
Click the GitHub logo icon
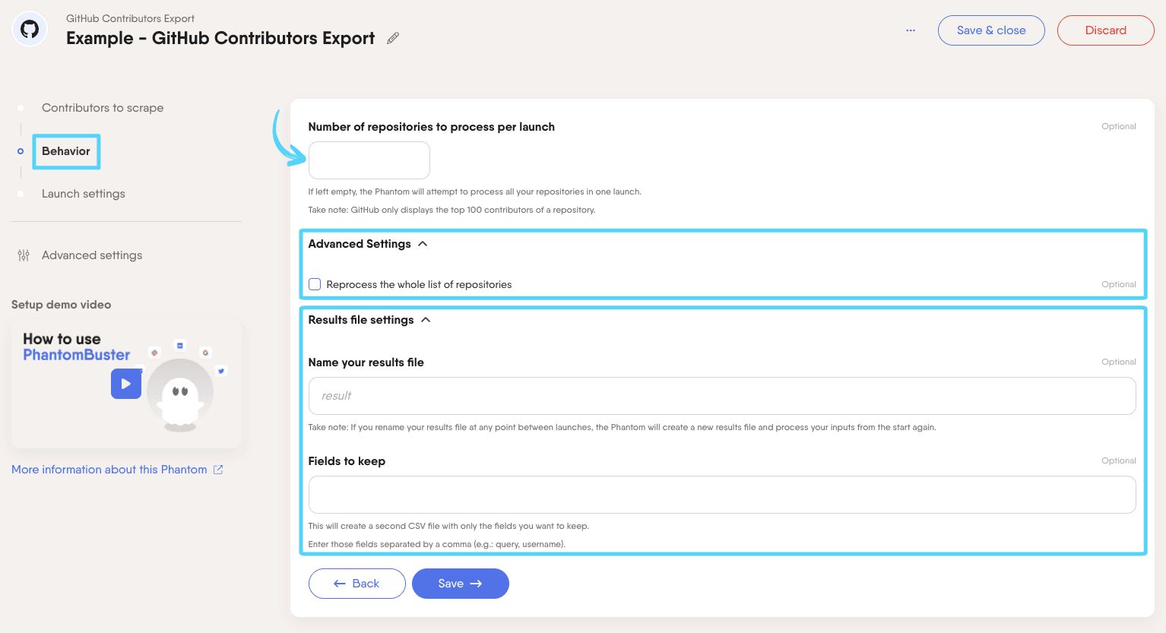coord(30,30)
